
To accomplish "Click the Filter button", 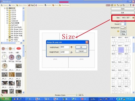I will pos(123,34).
